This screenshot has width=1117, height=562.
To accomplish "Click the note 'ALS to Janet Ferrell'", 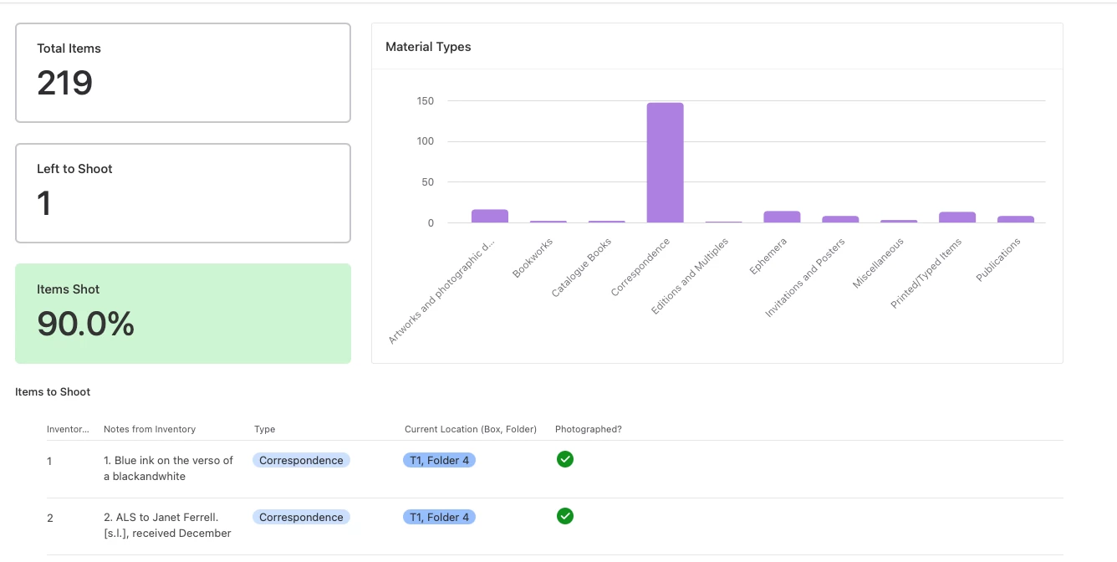I will point(167,525).
